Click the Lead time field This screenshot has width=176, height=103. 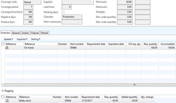coord(67,7)
